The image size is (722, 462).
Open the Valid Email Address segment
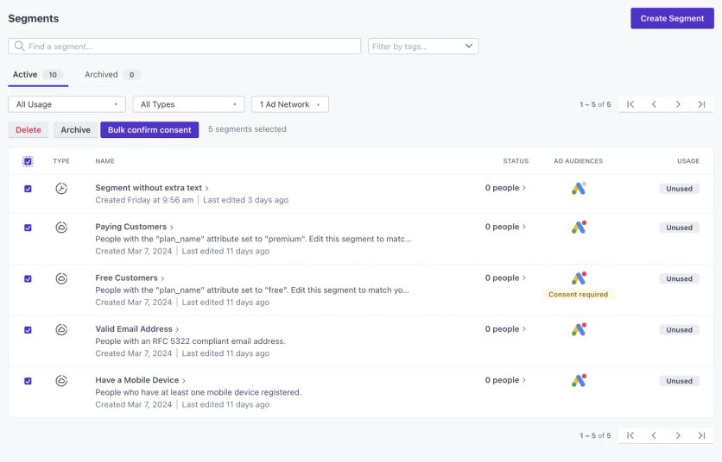(x=136, y=328)
